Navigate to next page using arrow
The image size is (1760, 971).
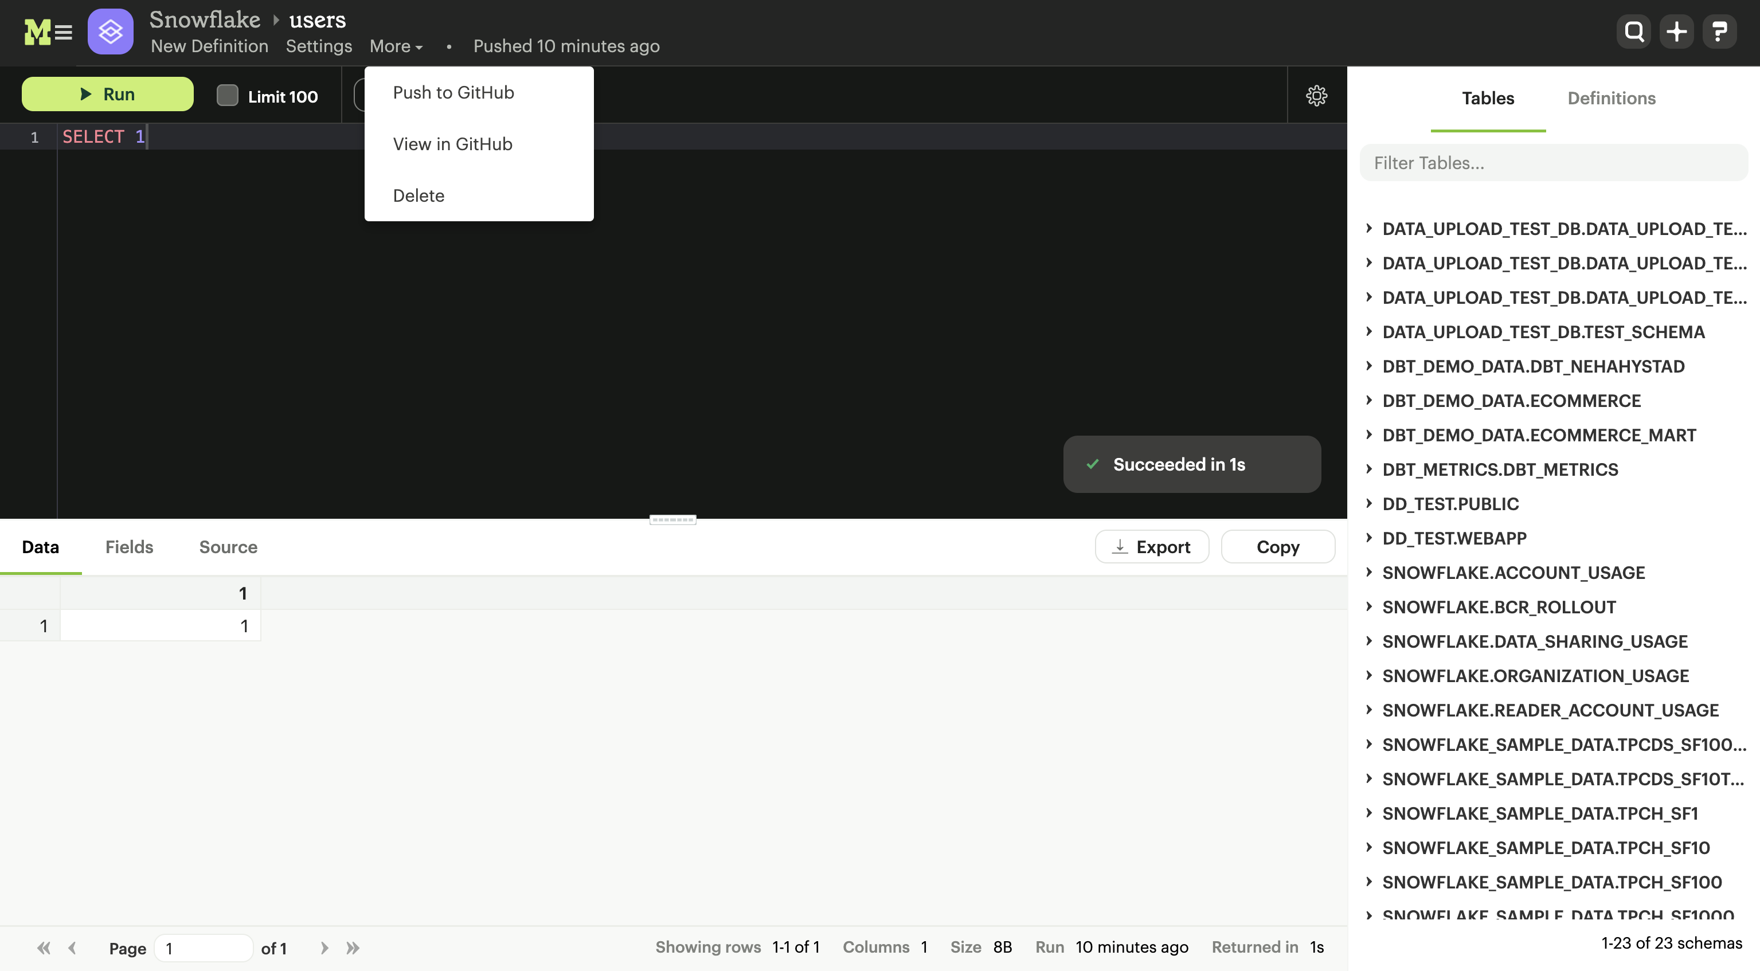323,946
